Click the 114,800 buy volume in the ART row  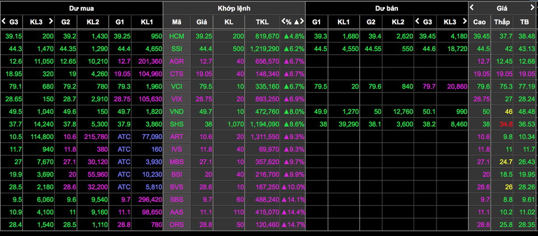click(41, 137)
